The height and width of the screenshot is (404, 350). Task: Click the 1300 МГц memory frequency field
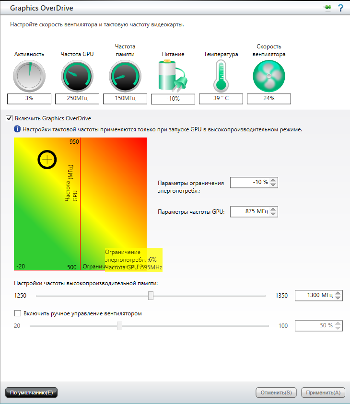tap(318, 295)
